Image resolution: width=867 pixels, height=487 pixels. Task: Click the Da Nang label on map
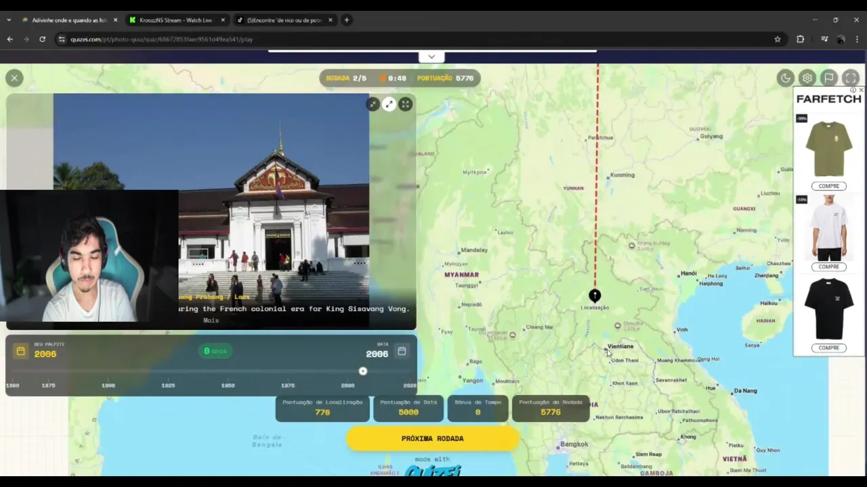click(745, 390)
